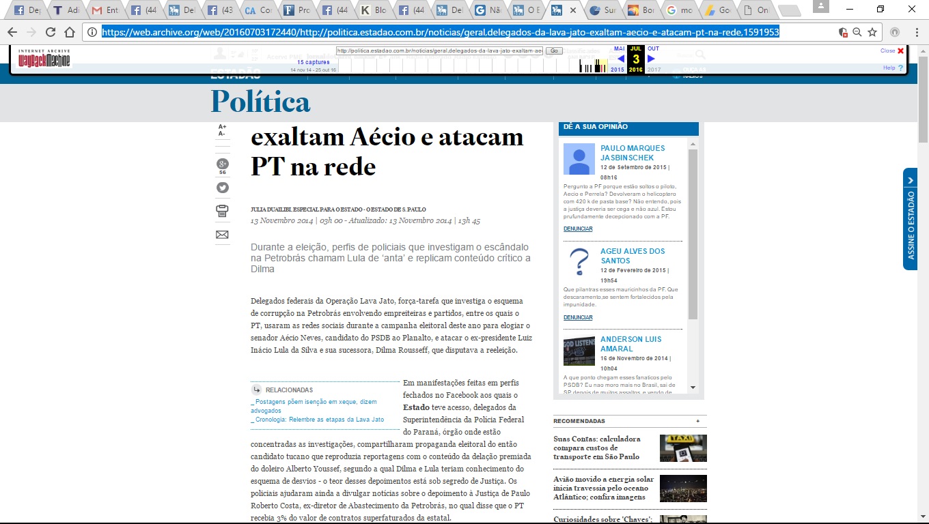Decrease font size with A- control
This screenshot has height=524, width=929.
(x=222, y=134)
